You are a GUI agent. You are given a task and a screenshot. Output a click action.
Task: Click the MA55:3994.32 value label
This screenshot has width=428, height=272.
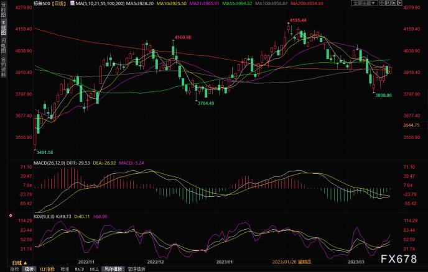[x=237, y=4]
